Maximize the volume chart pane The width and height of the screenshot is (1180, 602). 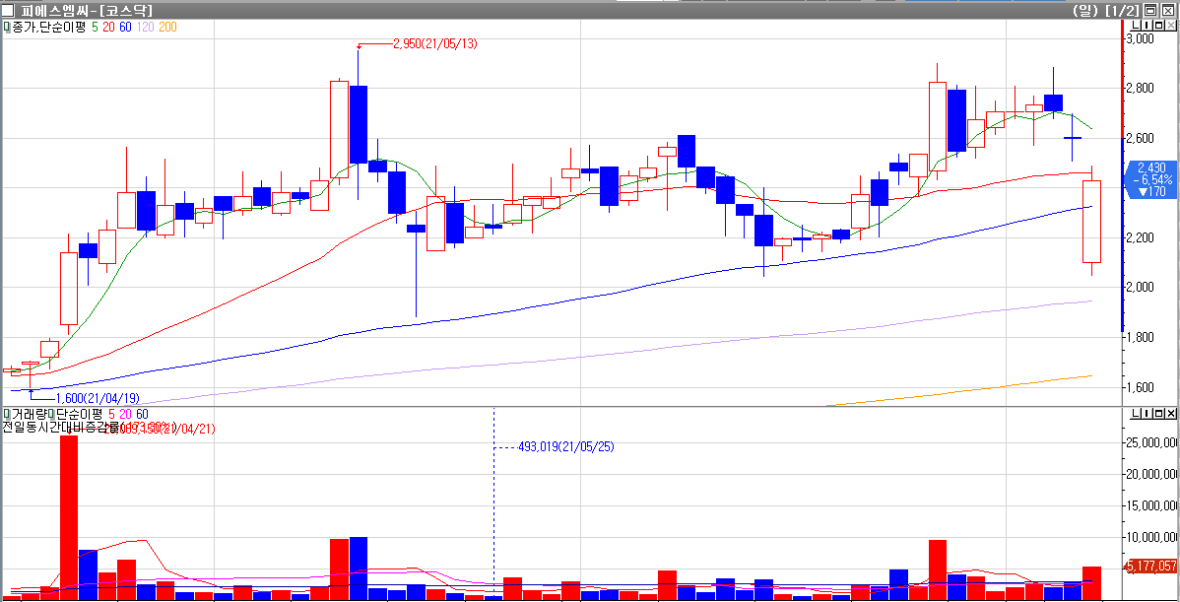[x=1158, y=414]
